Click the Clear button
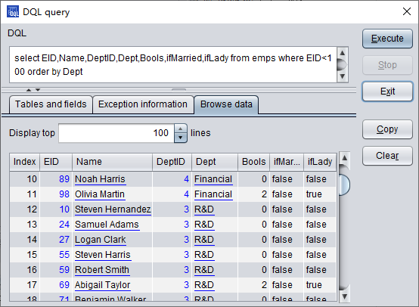This screenshot has width=419, height=307. coord(387,156)
